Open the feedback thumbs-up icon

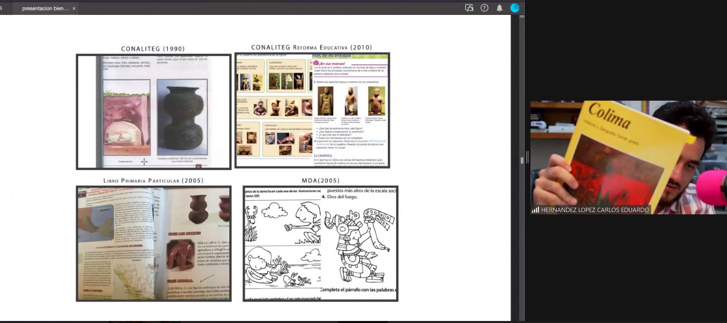pos(469,8)
